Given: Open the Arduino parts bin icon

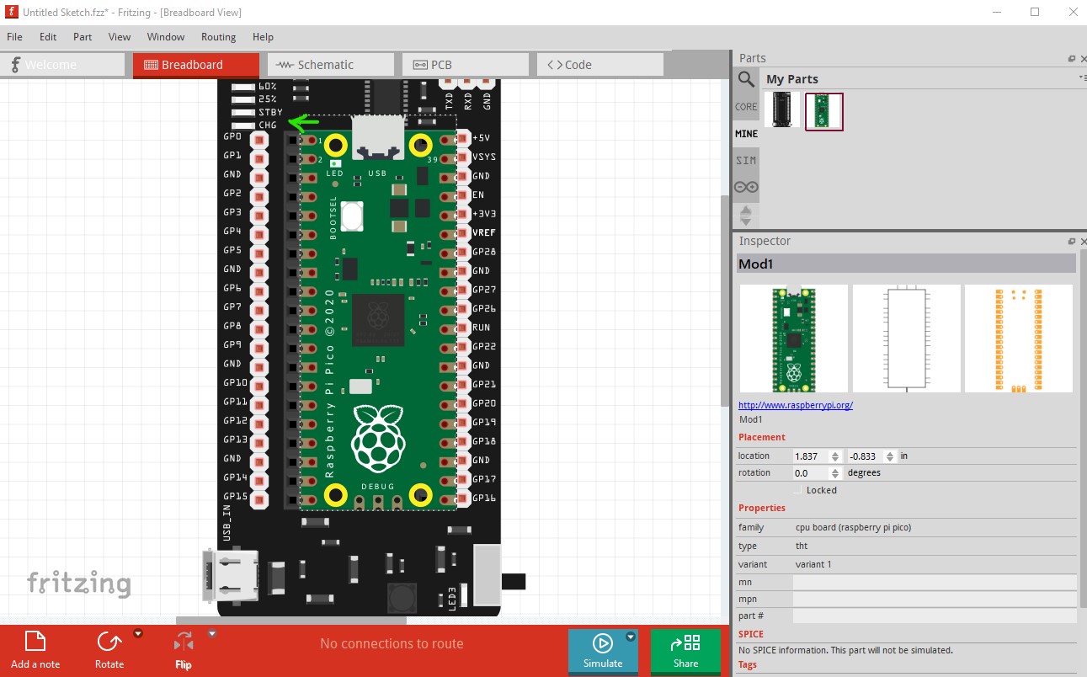Looking at the screenshot, I should click(746, 187).
